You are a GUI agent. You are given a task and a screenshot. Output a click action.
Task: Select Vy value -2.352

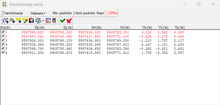click(x=162, y=53)
